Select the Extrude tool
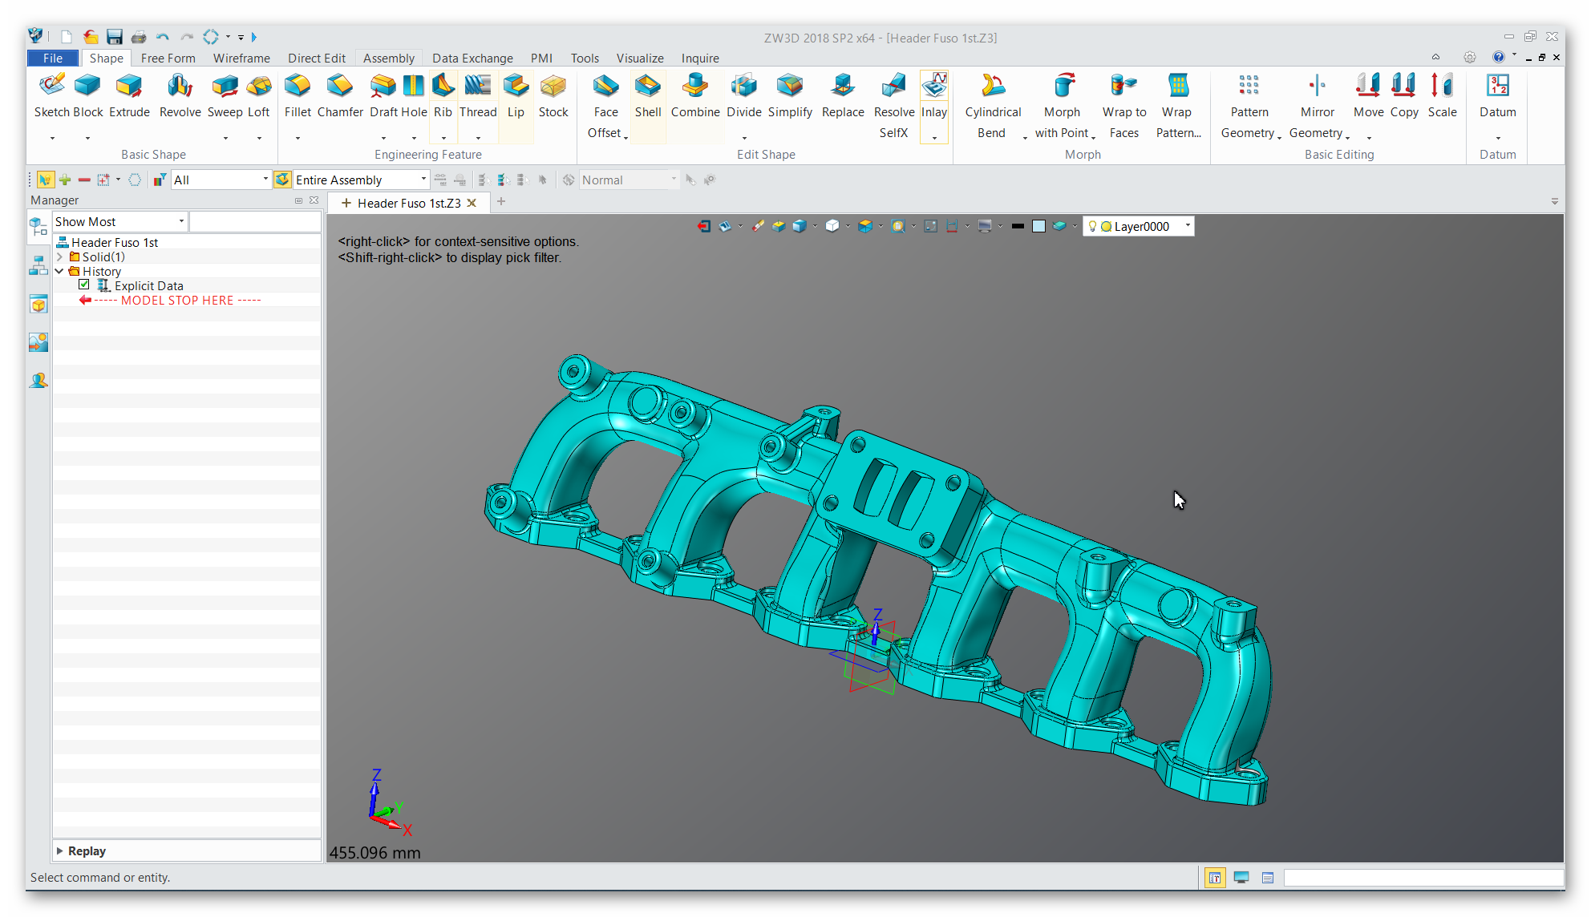Image resolution: width=1591 pixels, height=917 pixels. point(129,96)
